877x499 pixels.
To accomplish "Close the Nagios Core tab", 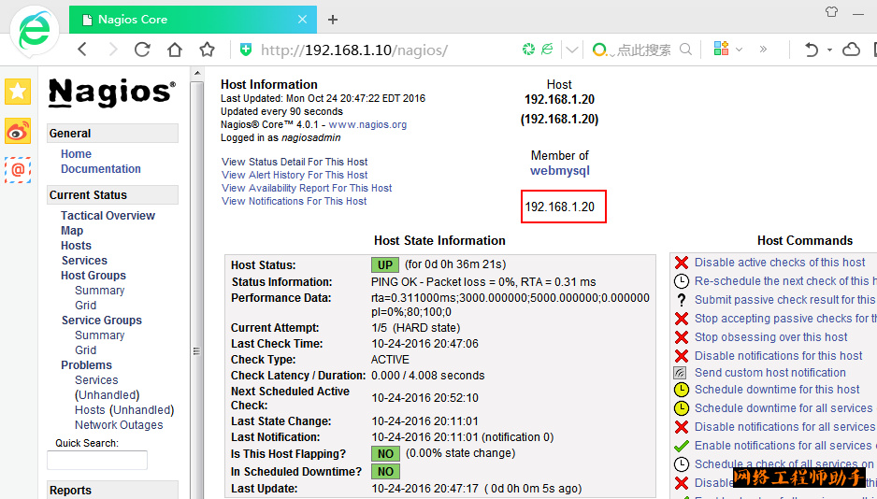I will coord(302,20).
